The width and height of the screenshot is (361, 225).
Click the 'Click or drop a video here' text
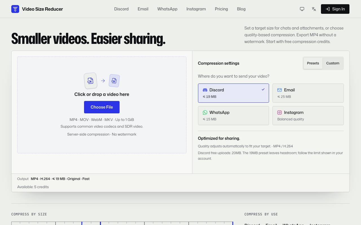click(102, 94)
